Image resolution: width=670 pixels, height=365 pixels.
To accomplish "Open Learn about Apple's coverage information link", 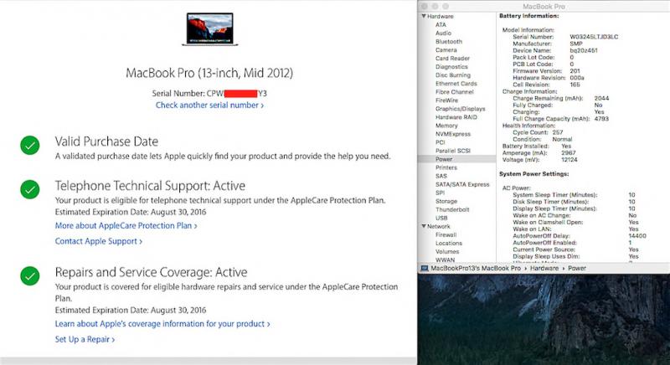I will click(x=162, y=324).
